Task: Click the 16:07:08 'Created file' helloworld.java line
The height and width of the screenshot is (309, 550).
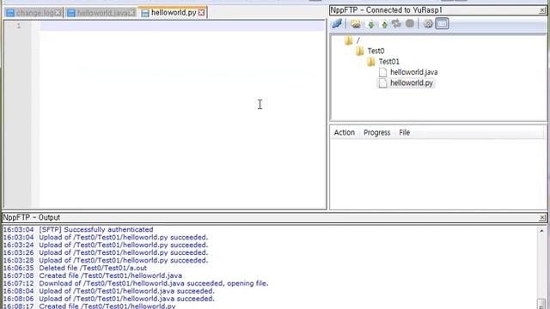Action: [93, 276]
